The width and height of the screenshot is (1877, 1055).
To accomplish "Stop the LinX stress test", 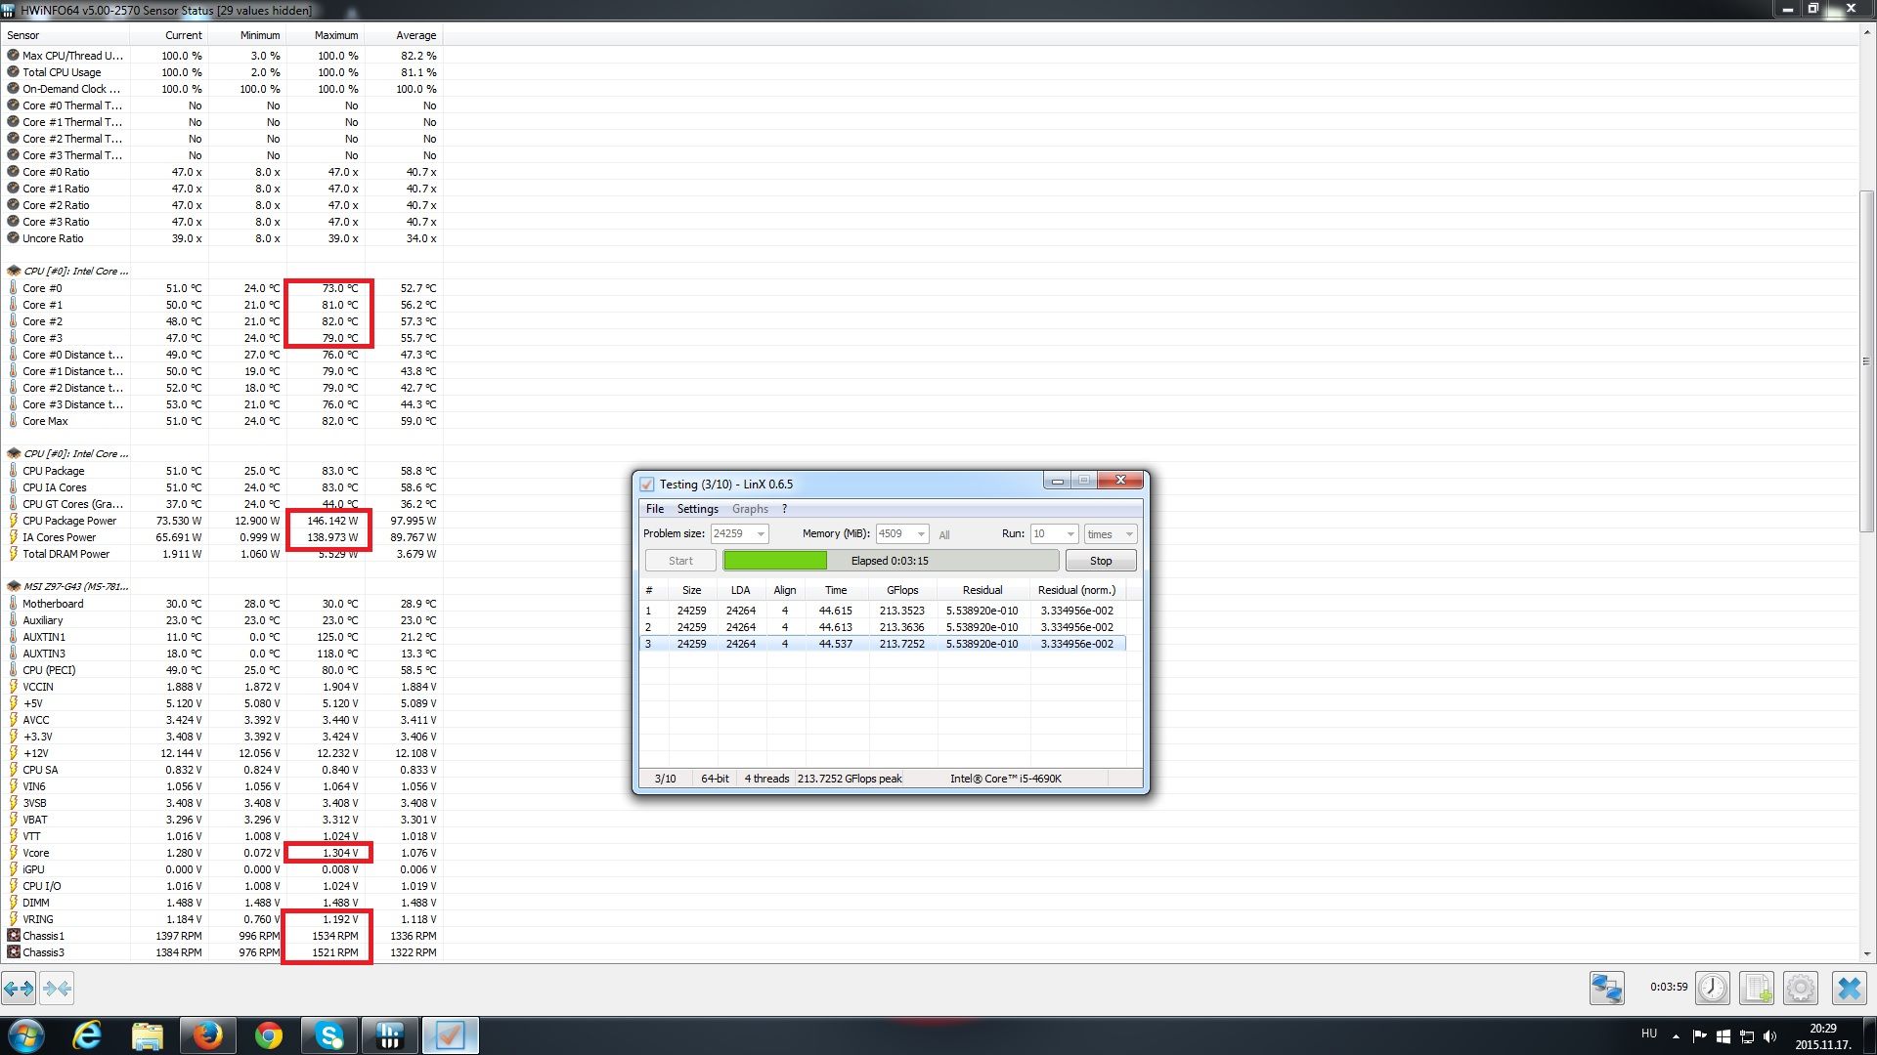I will 1101,561.
